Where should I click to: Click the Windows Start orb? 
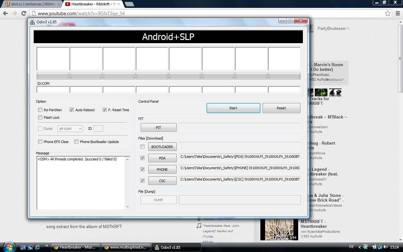point(9,246)
